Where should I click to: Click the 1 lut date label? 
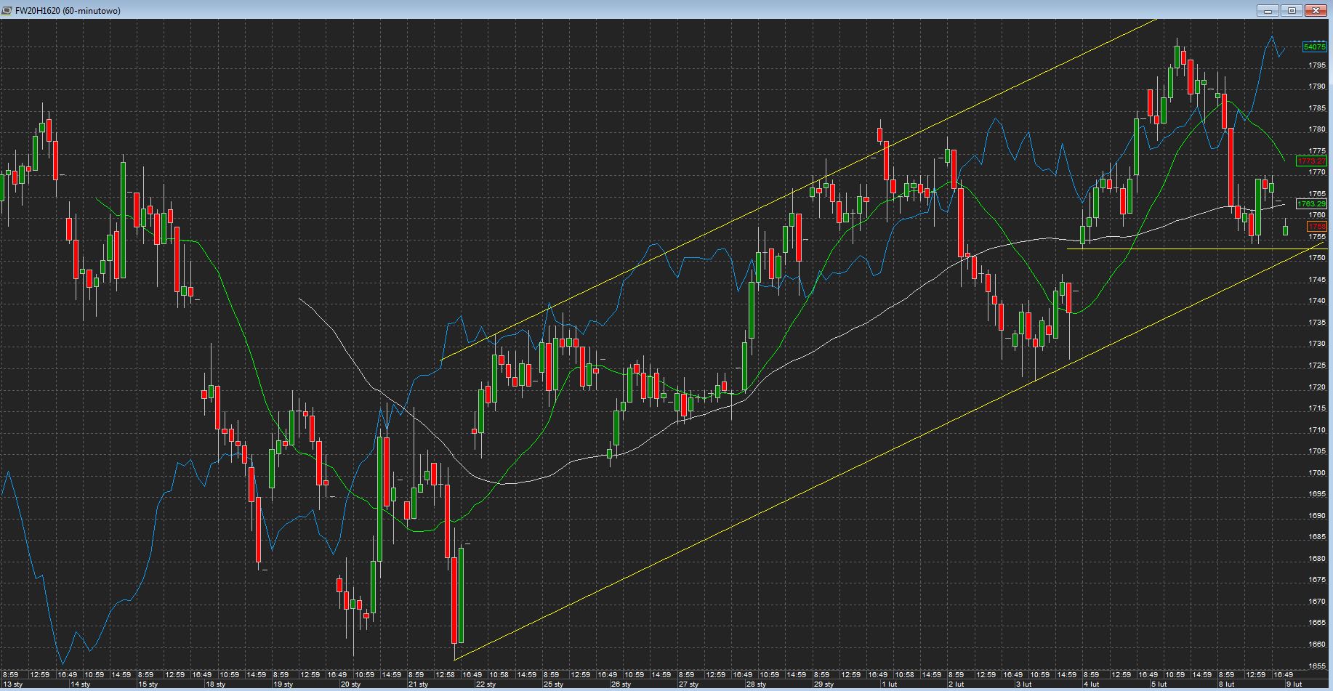coord(890,684)
